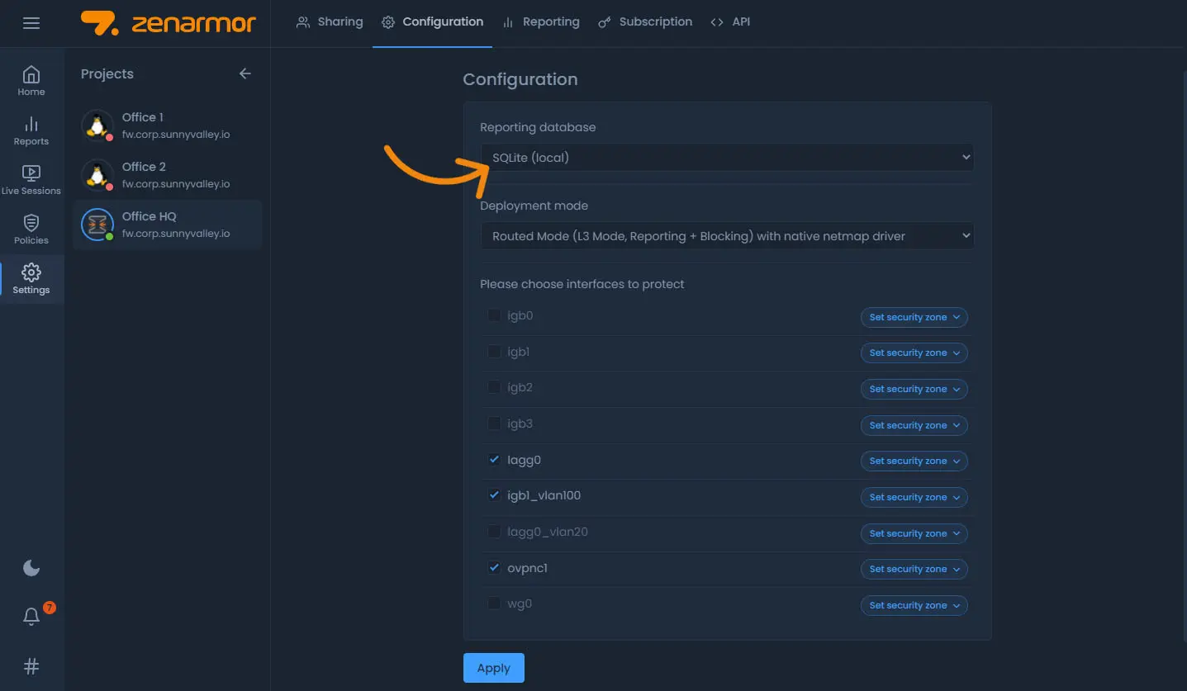The width and height of the screenshot is (1187, 691).
Task: Switch to the Subscription tab
Action: (x=645, y=22)
